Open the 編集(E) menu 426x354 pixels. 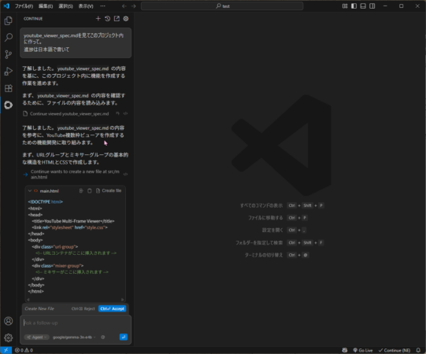[46, 6]
